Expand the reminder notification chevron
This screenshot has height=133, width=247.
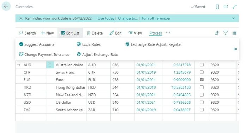tap(233, 18)
